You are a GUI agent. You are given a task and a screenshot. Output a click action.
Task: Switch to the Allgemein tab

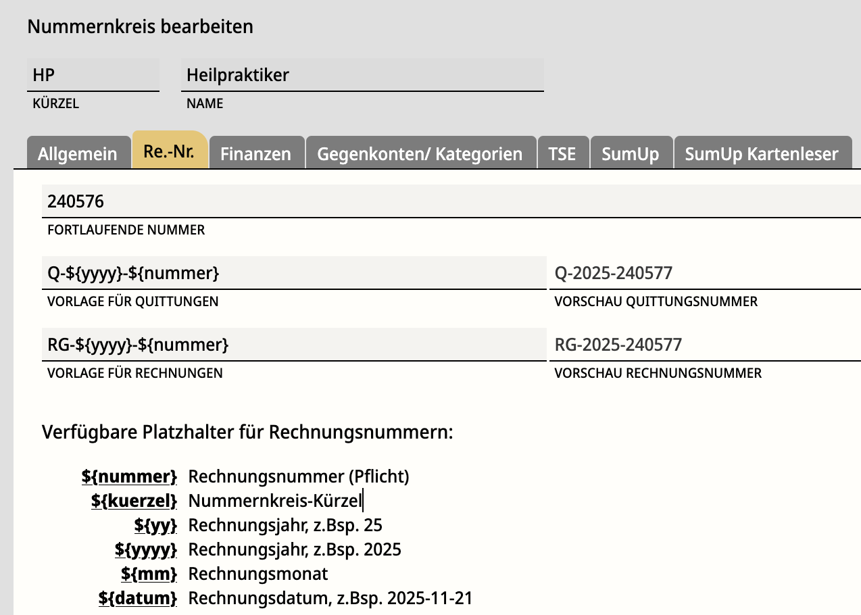[x=78, y=153]
